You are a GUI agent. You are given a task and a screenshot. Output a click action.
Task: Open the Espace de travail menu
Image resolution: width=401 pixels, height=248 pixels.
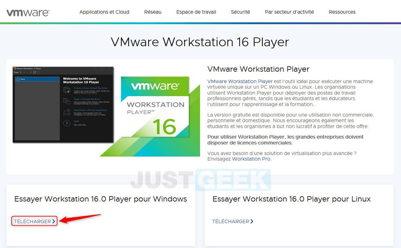coord(196,12)
